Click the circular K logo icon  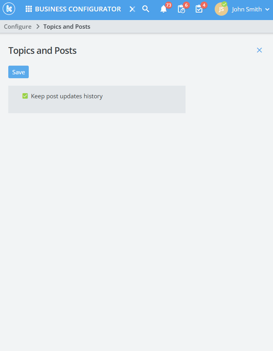tap(9, 9)
